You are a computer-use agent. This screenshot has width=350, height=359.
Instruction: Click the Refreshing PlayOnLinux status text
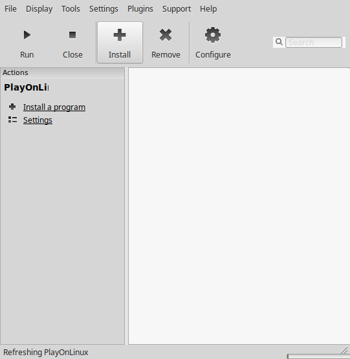(x=46, y=352)
